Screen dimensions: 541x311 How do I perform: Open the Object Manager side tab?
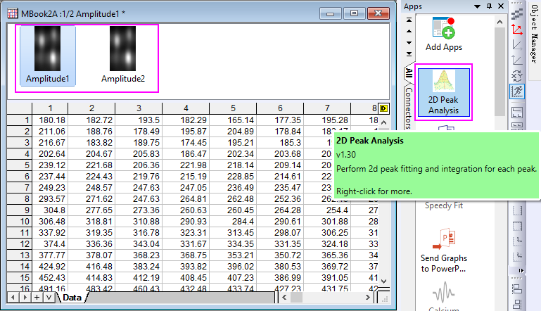point(534,34)
